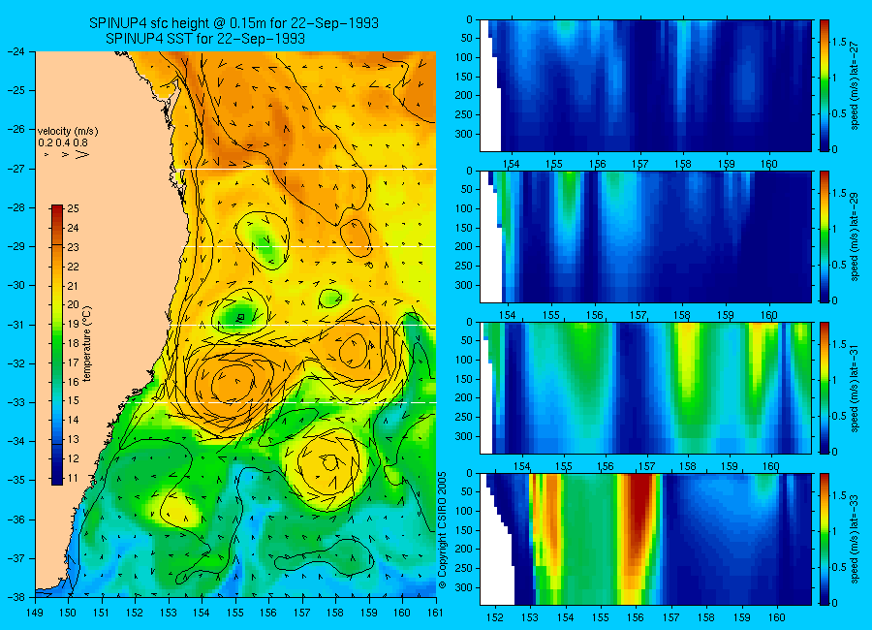The width and height of the screenshot is (872, 630).
Task: Click the title 'SPINUP4 sfc height @ 0.15m for 22-Sep-1993'
Action: coord(234,23)
